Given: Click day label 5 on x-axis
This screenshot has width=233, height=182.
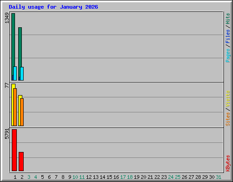Looking at the screenshot, I should [x=42, y=177].
